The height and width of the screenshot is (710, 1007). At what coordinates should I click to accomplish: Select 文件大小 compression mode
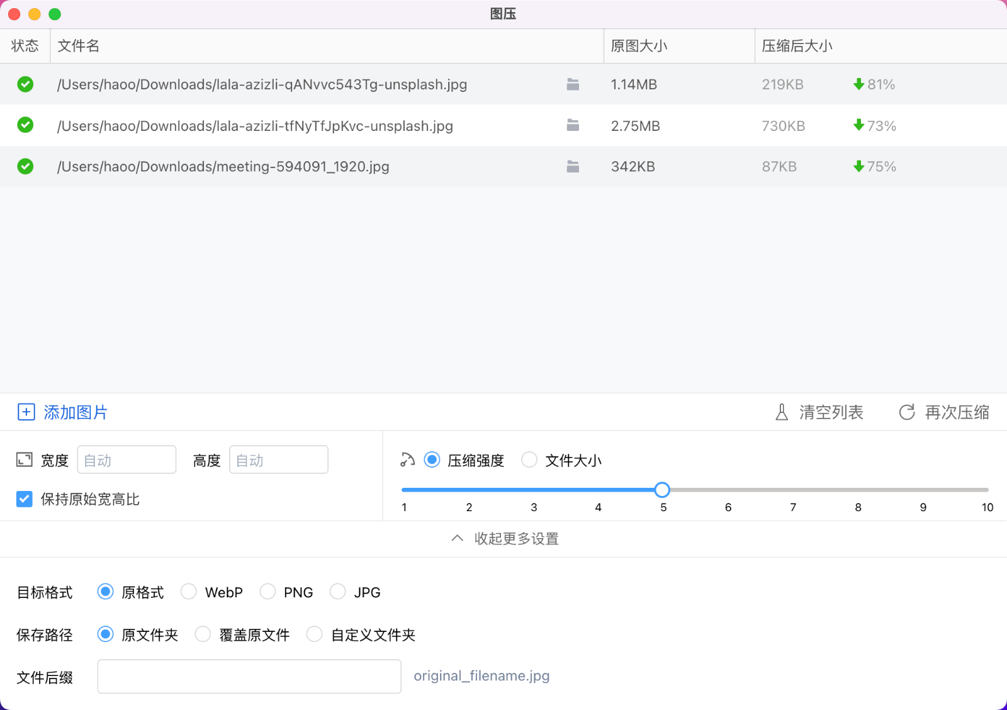pyautogui.click(x=530, y=460)
